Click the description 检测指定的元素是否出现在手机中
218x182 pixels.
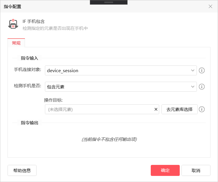point(55,28)
